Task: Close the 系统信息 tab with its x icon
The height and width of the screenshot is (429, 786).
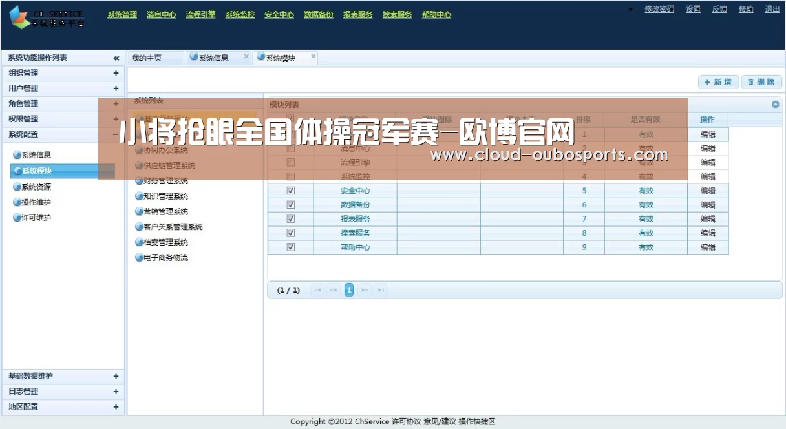Action: pos(246,57)
